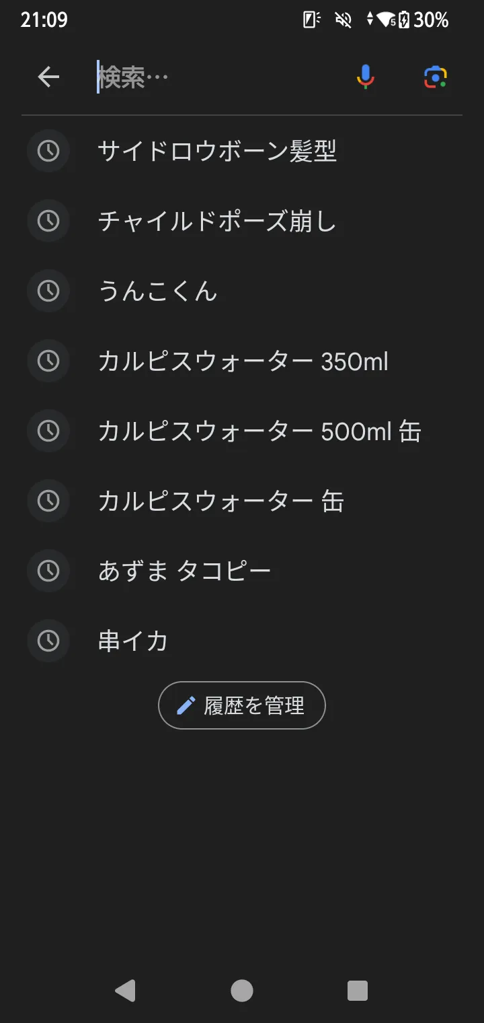Click the clock icon next to サイドロウボーン髪型
484x1023 pixels.
(48, 151)
